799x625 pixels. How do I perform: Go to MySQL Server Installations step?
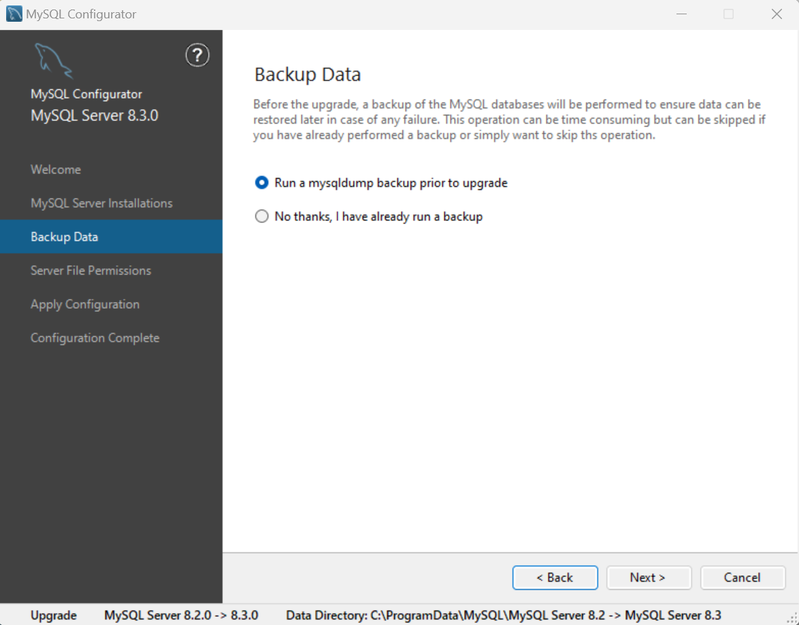click(x=101, y=203)
